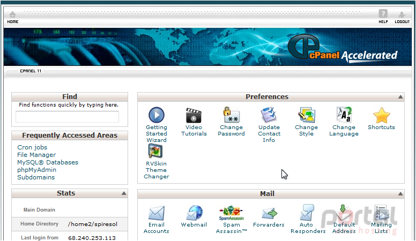416x241 pixels.
Task: Open the Getting Started Wizard icon
Action: pos(156,115)
